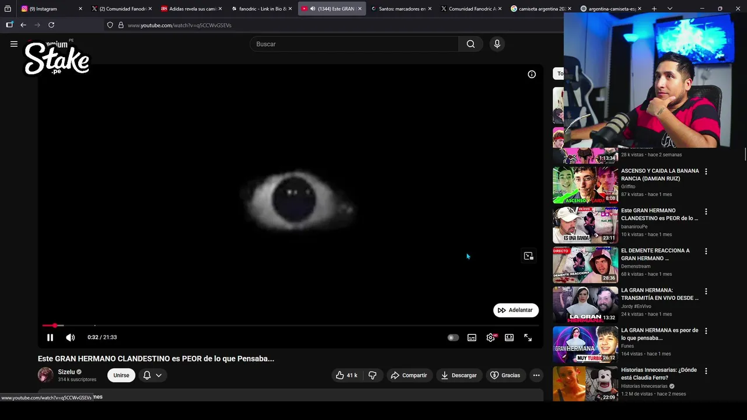Screen dimensions: 747x420
Task: Click the page scrollbar on right edge
Action: pyautogui.click(x=745, y=155)
